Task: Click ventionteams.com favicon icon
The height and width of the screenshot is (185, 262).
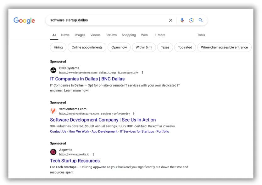Action: [x=53, y=111]
